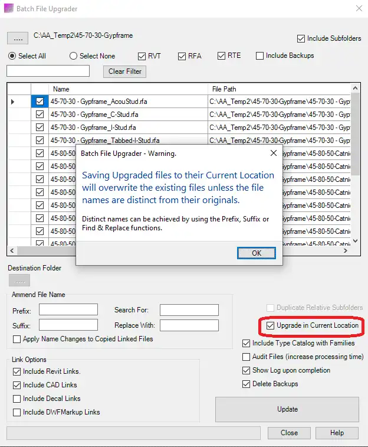This screenshot has width=368, height=447.
Task: Toggle the RFA file type checkbox
Action: 182,56
